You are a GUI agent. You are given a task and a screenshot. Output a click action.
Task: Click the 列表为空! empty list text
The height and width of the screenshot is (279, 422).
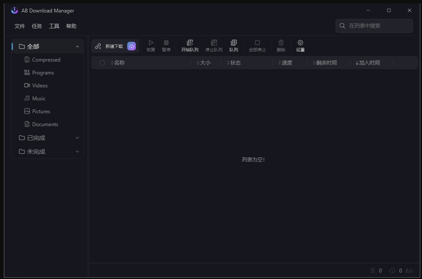click(x=253, y=160)
